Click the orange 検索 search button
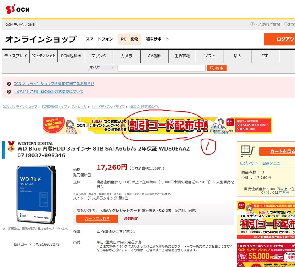Viewport: 295px width, 267px height. coord(217,68)
